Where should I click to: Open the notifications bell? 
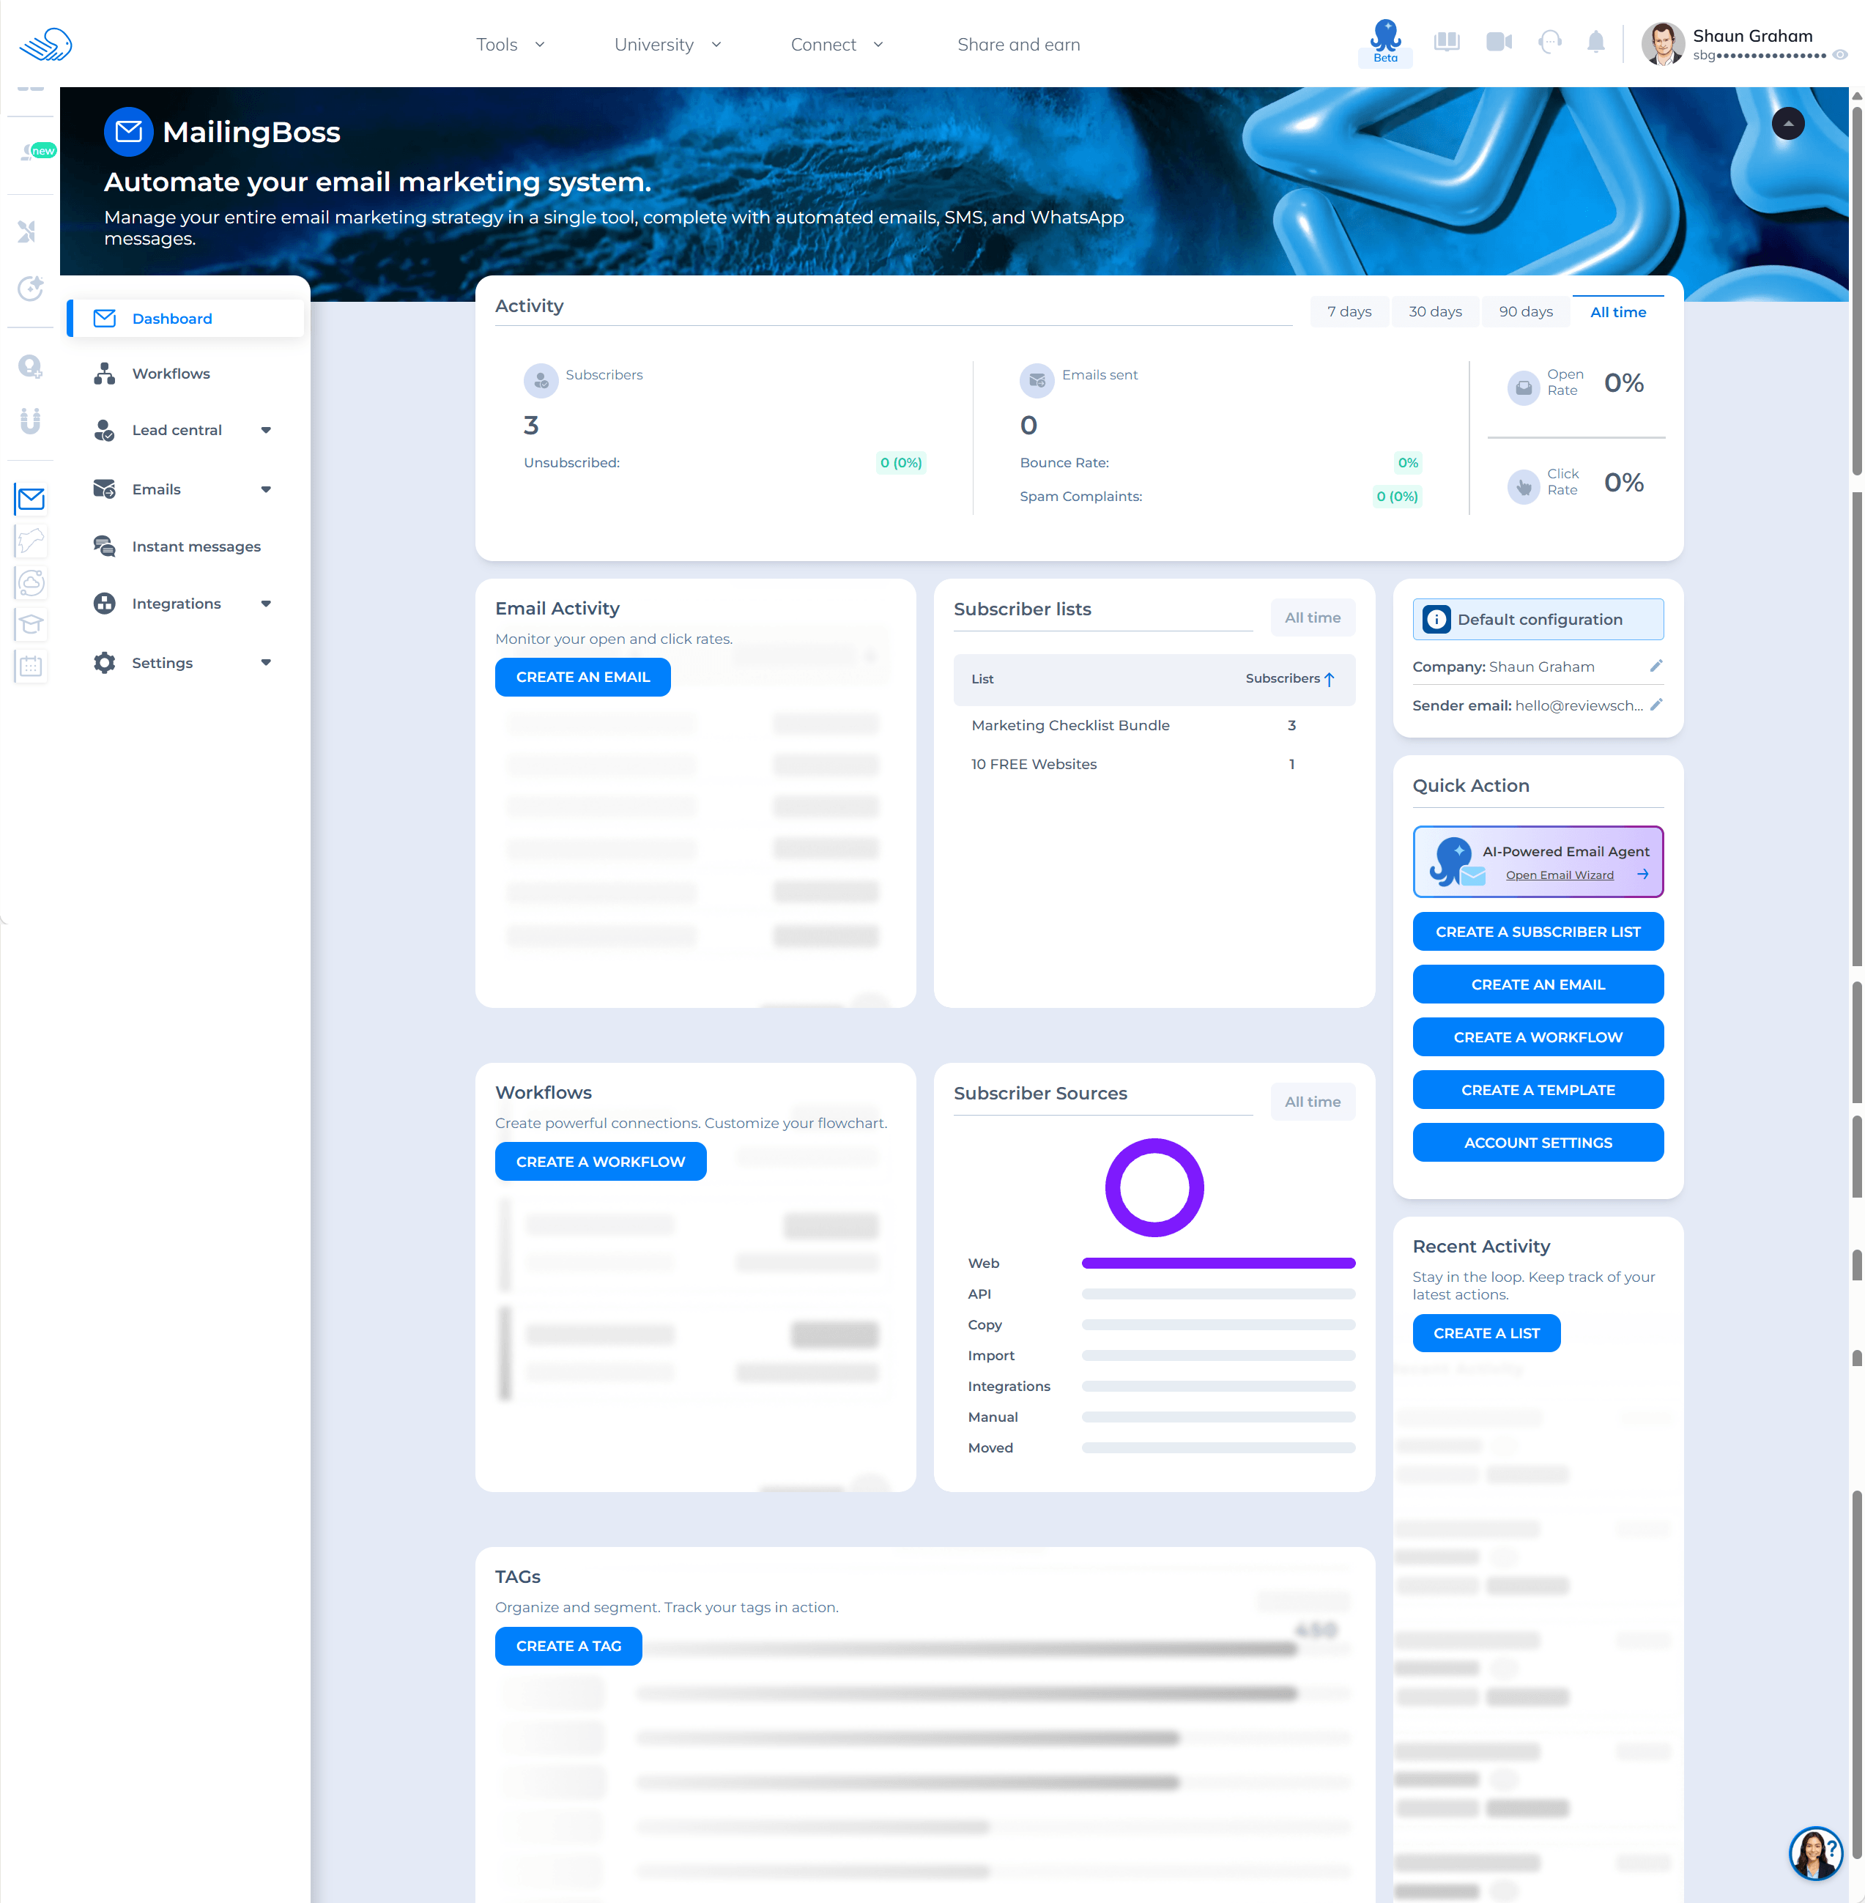pyautogui.click(x=1595, y=42)
